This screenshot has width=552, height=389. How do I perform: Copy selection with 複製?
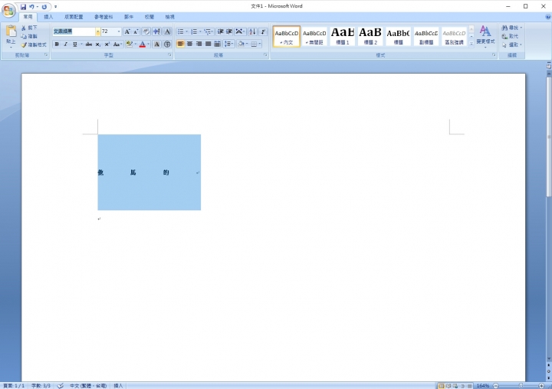pyautogui.click(x=29, y=36)
